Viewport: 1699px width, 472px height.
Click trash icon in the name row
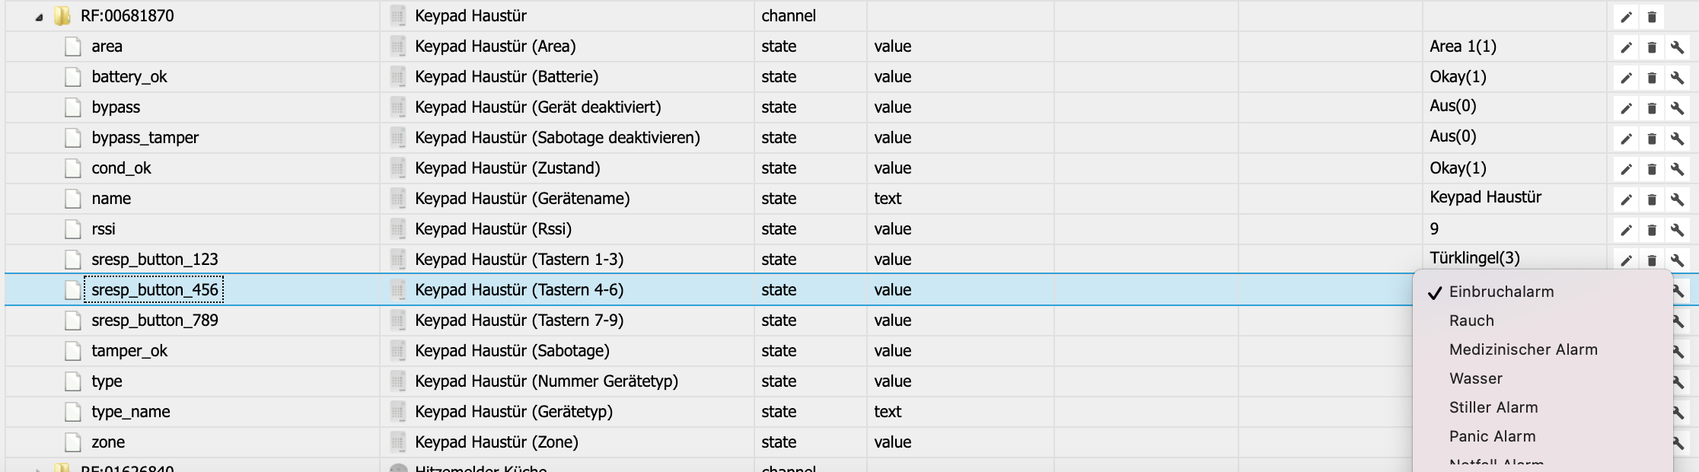point(1652,199)
